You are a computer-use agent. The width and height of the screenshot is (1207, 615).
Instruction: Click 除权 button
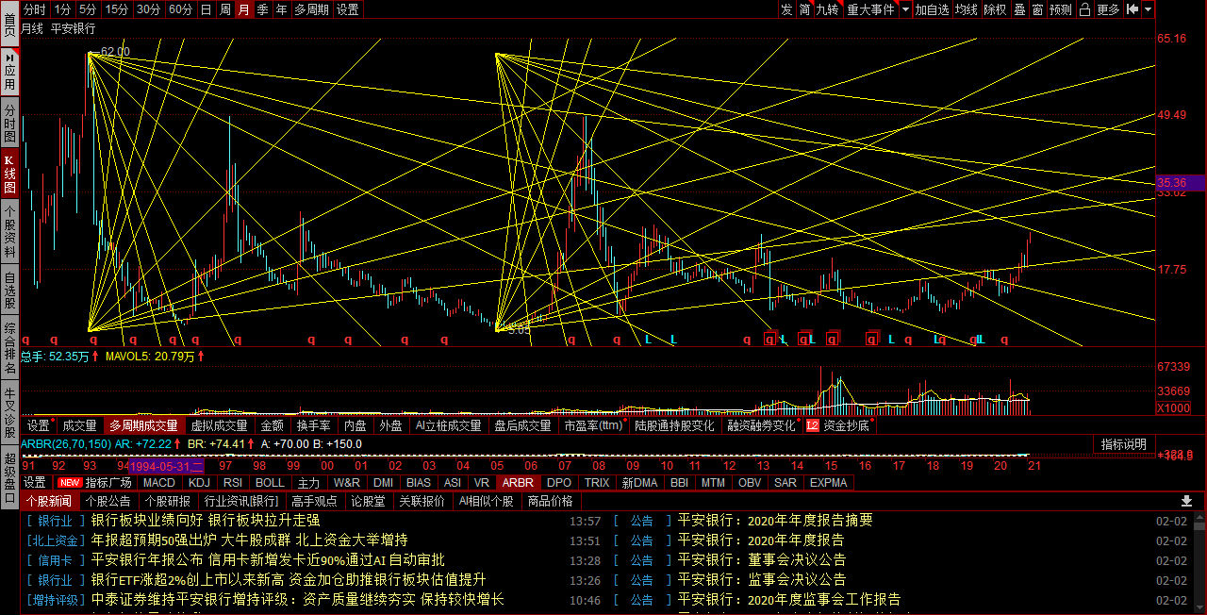[995, 9]
